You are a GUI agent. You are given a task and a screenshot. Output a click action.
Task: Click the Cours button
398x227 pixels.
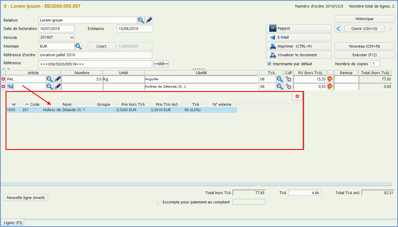click(x=101, y=46)
